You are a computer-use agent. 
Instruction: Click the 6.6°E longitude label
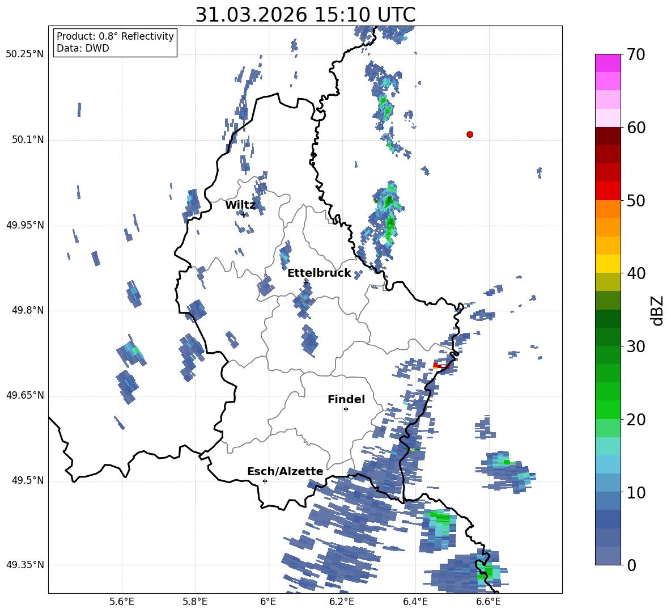click(x=489, y=602)
